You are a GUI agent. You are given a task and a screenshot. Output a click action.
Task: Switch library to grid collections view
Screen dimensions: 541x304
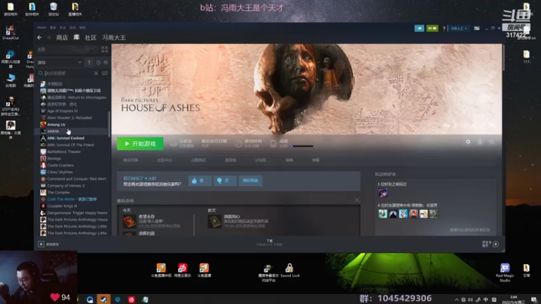tap(105, 49)
